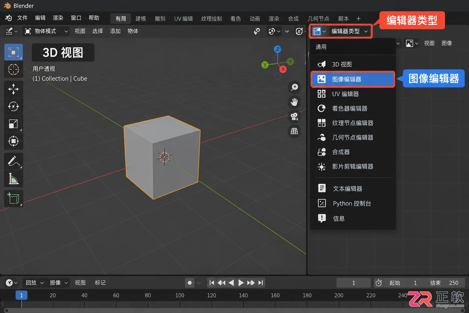The width and height of the screenshot is (469, 313).
Task: Click the blue Z axis gizmo ball
Action: point(277,49)
